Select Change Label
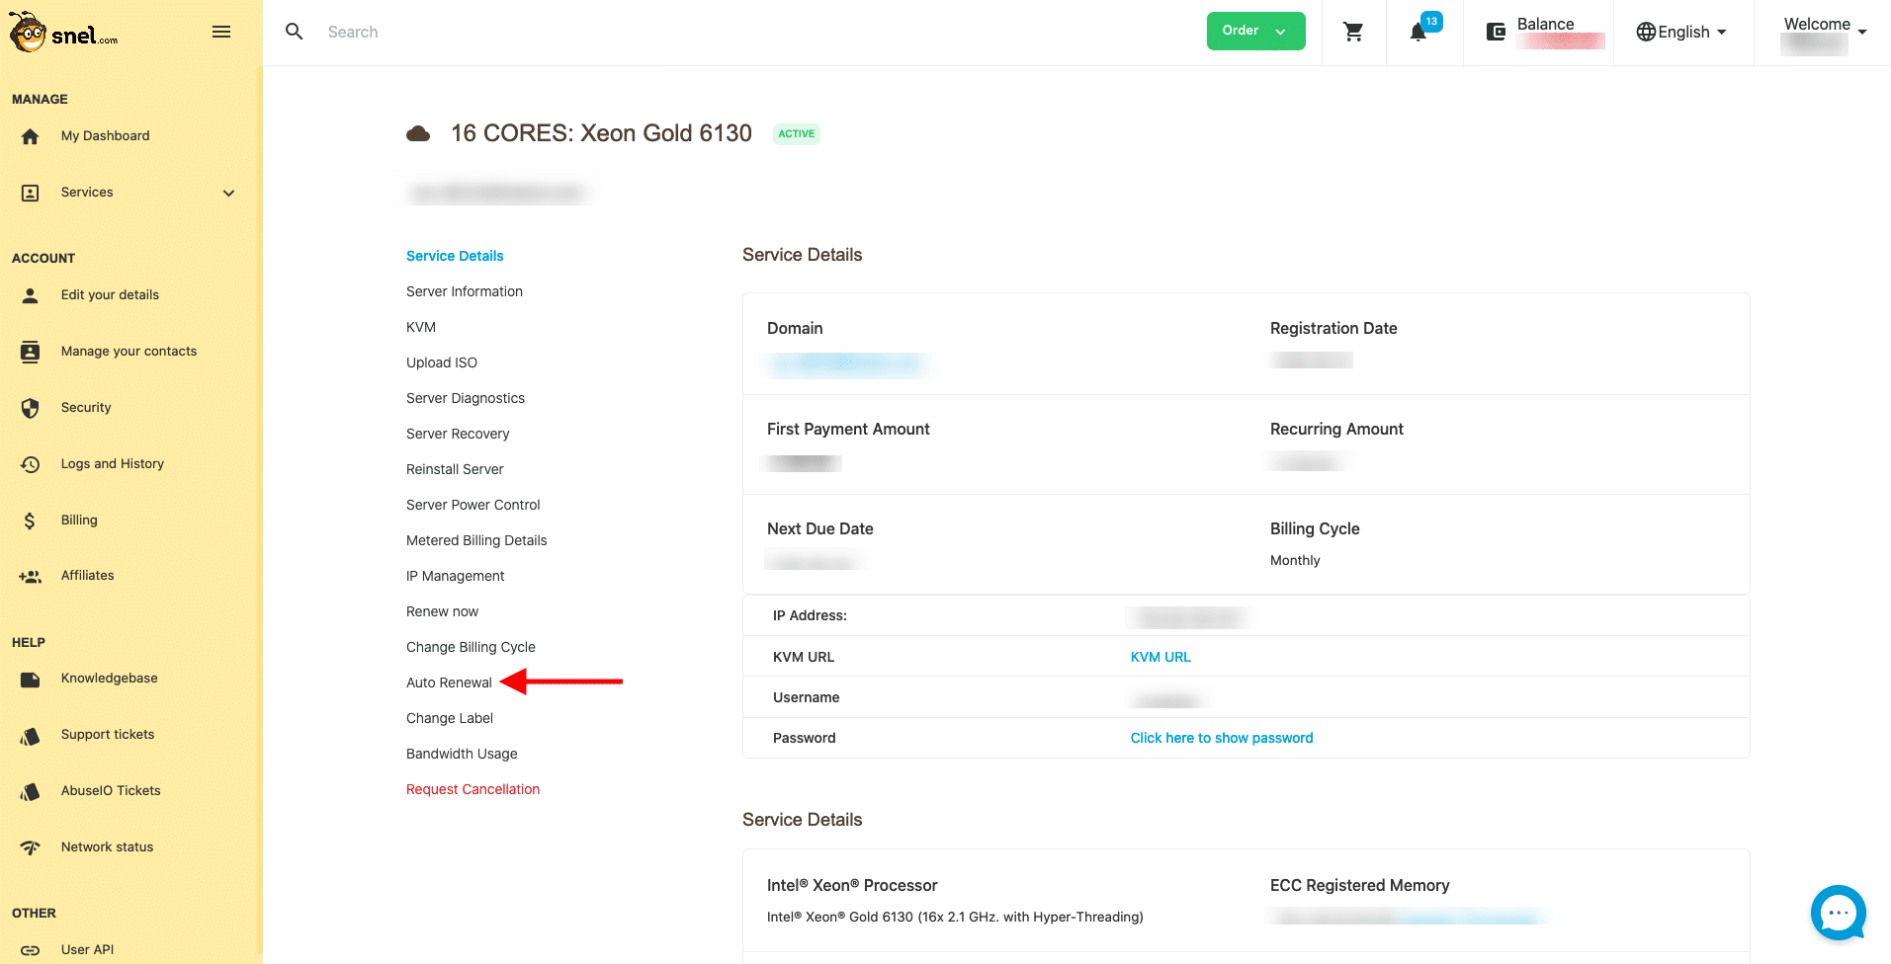The height and width of the screenshot is (964, 1891). pos(450,718)
